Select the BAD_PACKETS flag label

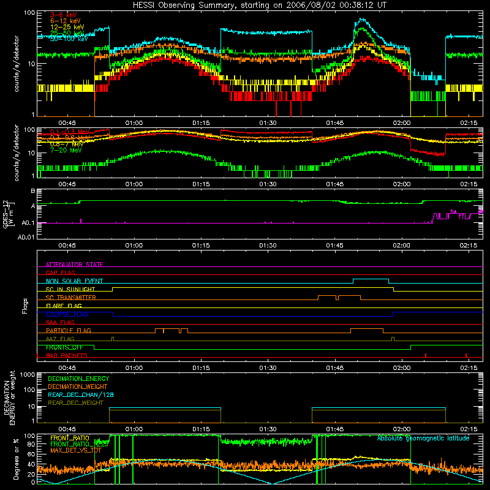pyautogui.click(x=67, y=355)
